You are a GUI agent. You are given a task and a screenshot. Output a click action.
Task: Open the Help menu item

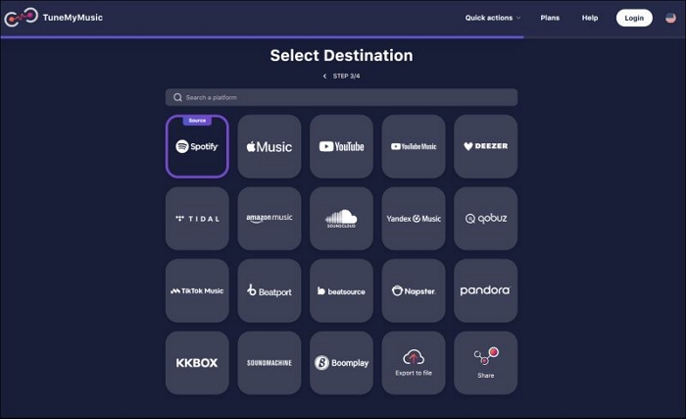tap(590, 18)
